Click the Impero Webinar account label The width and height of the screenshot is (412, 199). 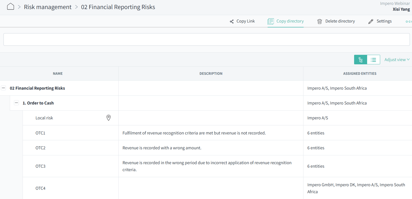(x=395, y=3)
